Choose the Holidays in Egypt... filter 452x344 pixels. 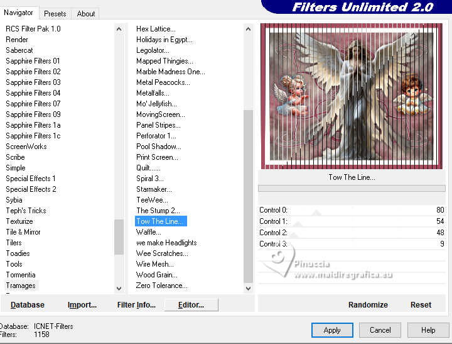click(164, 40)
